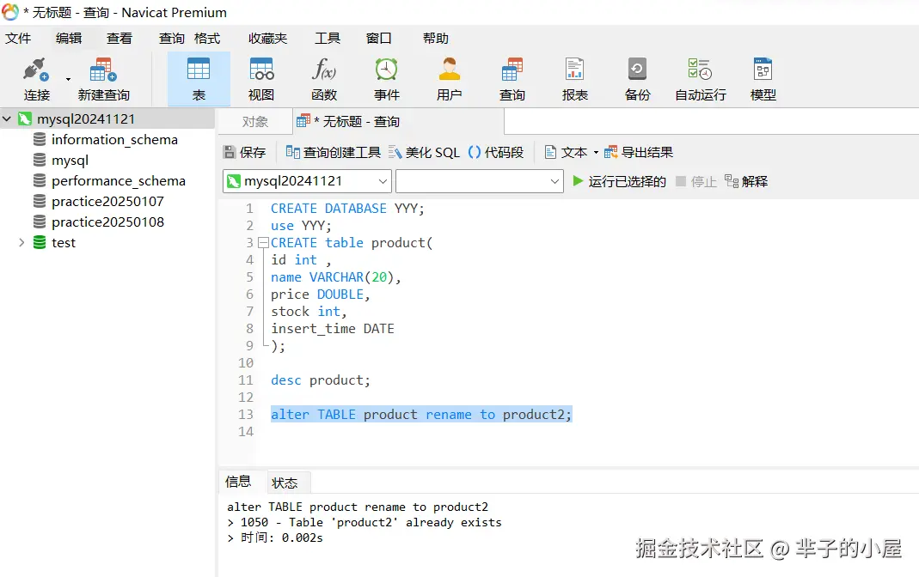Select the practice20250108 database
This screenshot has height=577, width=919.
(x=107, y=222)
